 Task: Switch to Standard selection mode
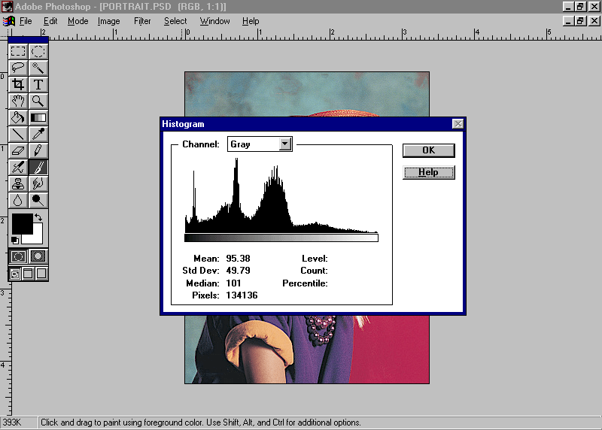click(x=18, y=256)
